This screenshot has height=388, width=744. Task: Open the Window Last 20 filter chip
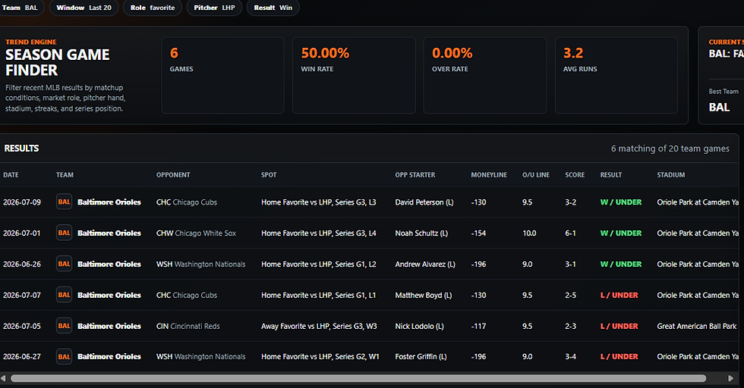pyautogui.click(x=84, y=8)
